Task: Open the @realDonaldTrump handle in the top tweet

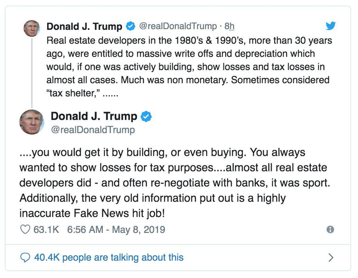Action: tap(178, 26)
